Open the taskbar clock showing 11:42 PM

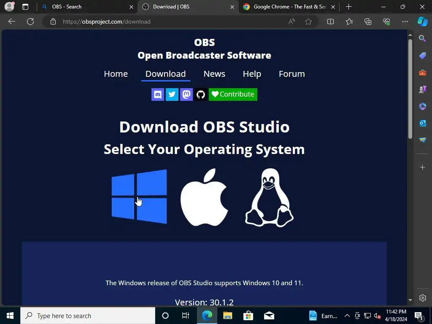396,316
